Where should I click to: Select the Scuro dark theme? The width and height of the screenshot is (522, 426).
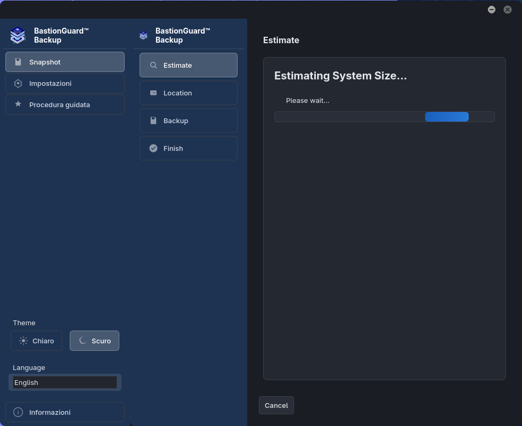[95, 341]
